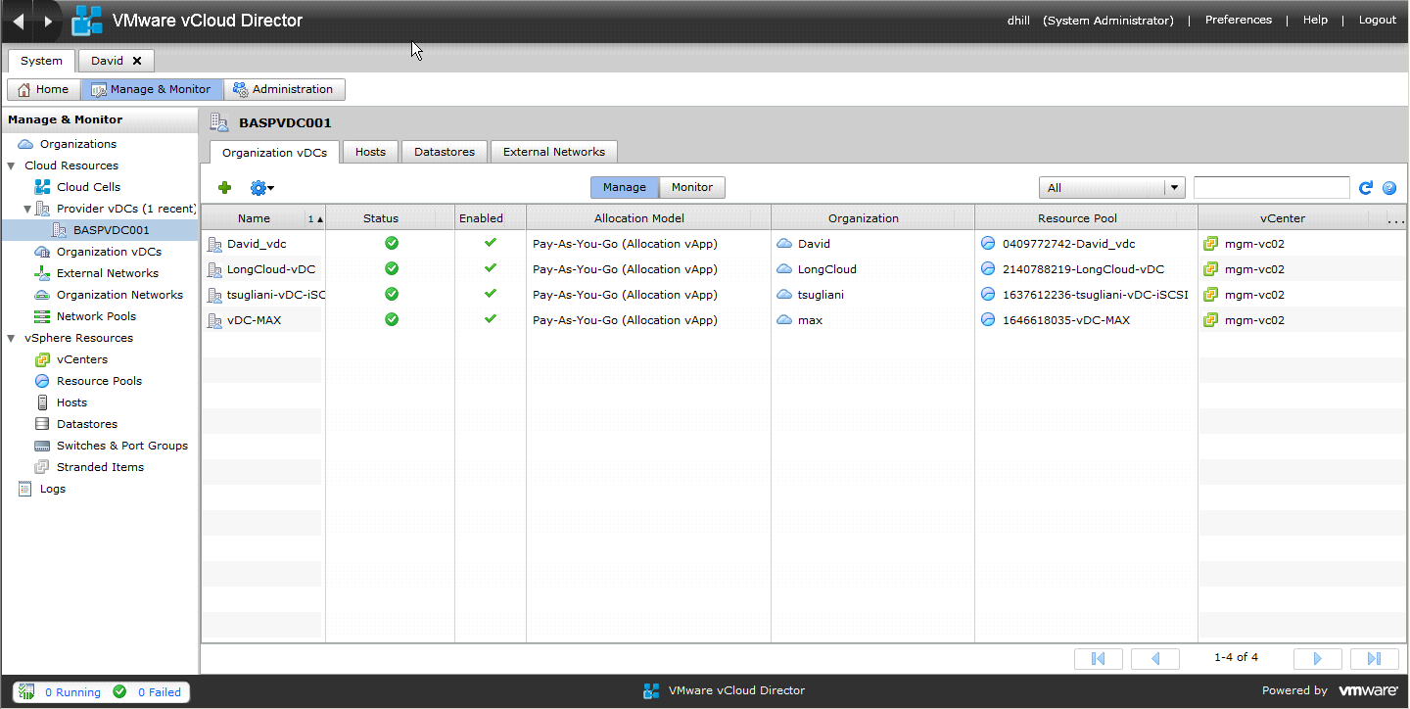Log out using the Logout link

click(1378, 20)
